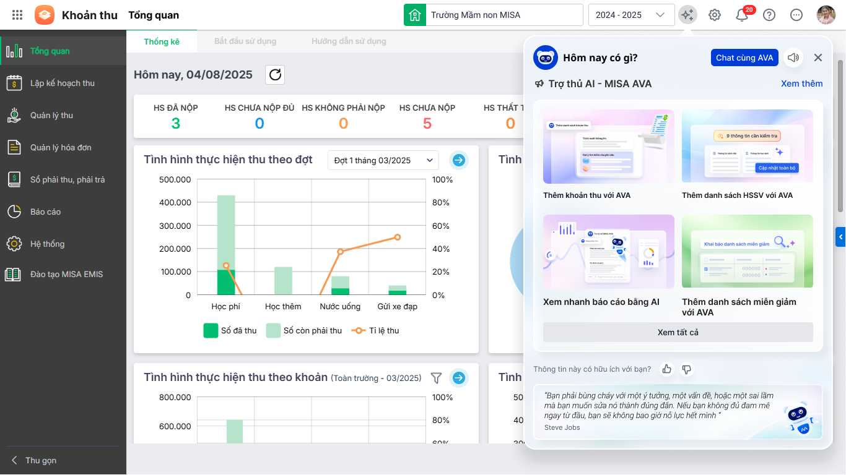The image size is (846, 475).
Task: Select Tổng quan in the sidebar
Action: pos(63,51)
